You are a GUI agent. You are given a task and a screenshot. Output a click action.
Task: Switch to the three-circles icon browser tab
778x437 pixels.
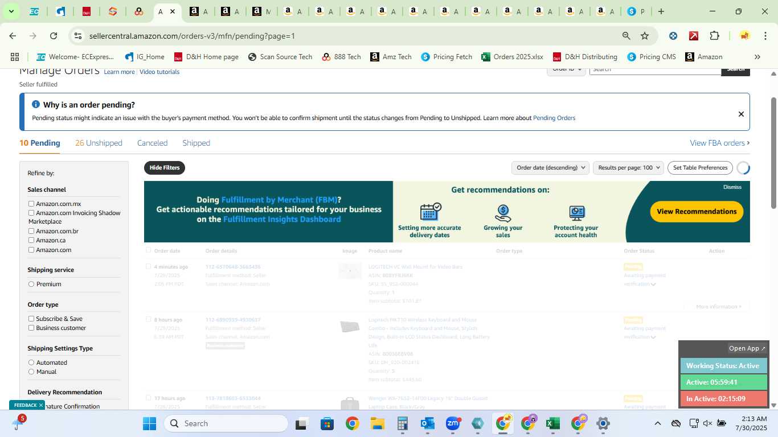pyautogui.click(x=139, y=11)
